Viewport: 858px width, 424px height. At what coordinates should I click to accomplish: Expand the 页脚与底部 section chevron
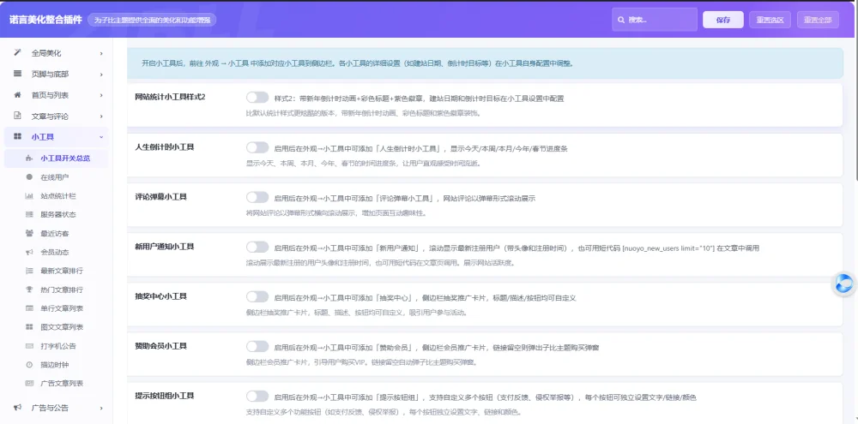pos(101,75)
